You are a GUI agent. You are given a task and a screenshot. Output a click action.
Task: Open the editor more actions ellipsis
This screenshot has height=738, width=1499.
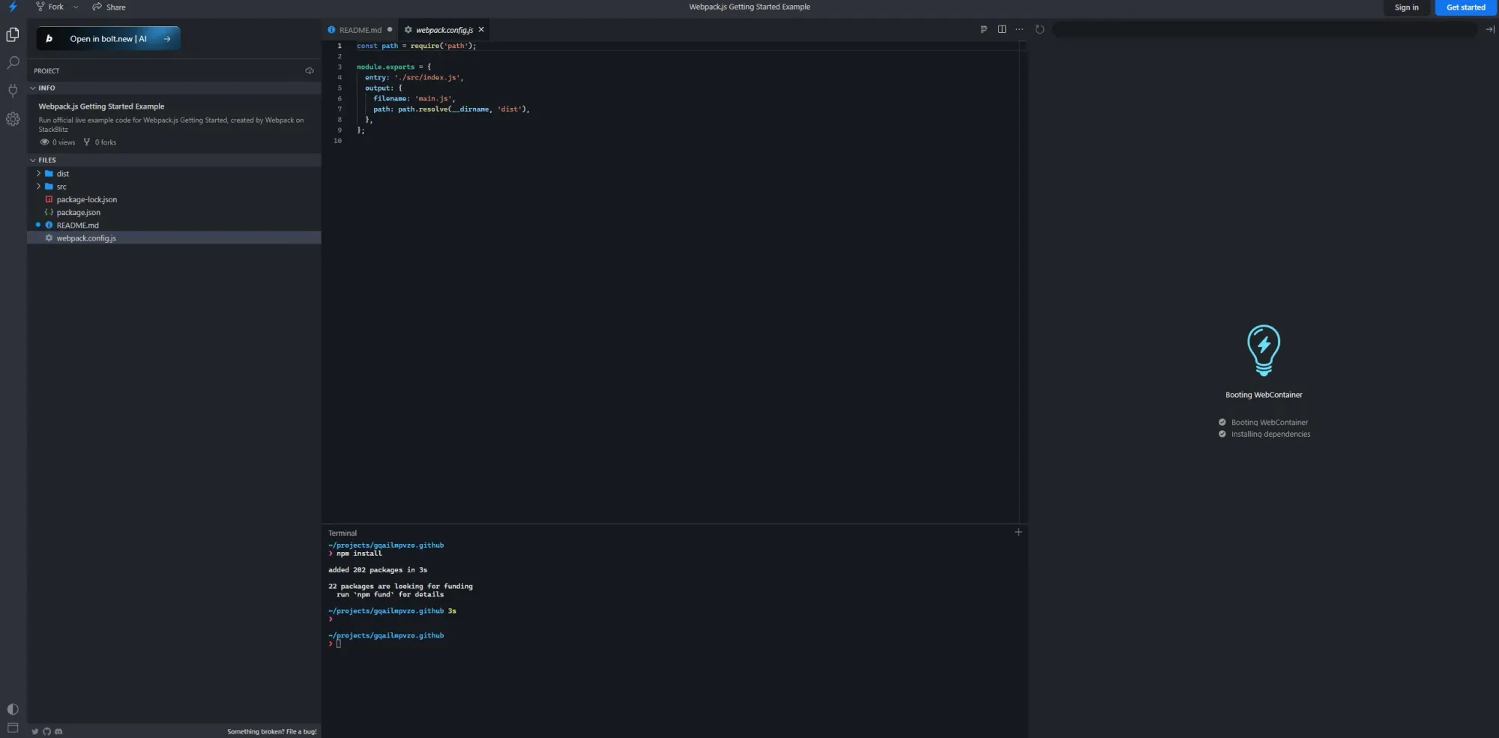click(1019, 29)
